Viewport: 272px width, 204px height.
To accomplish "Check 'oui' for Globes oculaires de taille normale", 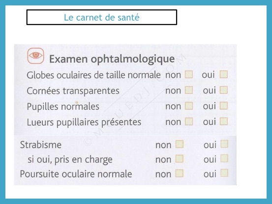I will (224, 74).
